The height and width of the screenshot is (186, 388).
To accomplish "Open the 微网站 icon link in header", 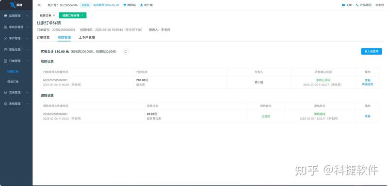I will (x=129, y=5).
